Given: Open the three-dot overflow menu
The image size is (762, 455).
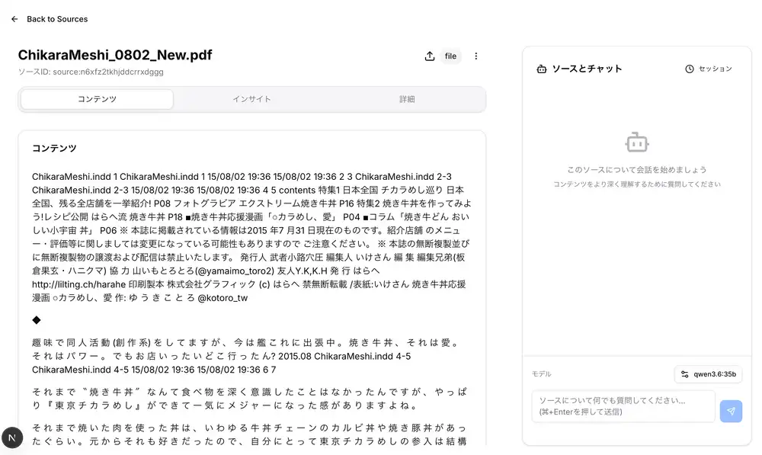Looking at the screenshot, I should click(476, 56).
